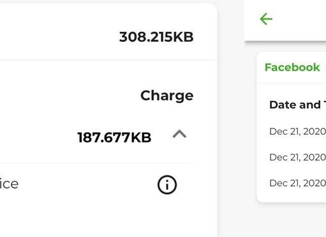Image resolution: width=326 pixels, height=237 pixels.
Task: Open the last Dec 21, 2020 entry
Action: [x=298, y=183]
